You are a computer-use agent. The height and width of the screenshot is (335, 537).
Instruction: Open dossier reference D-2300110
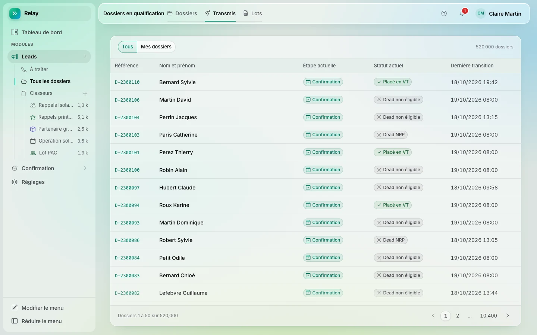click(x=127, y=82)
